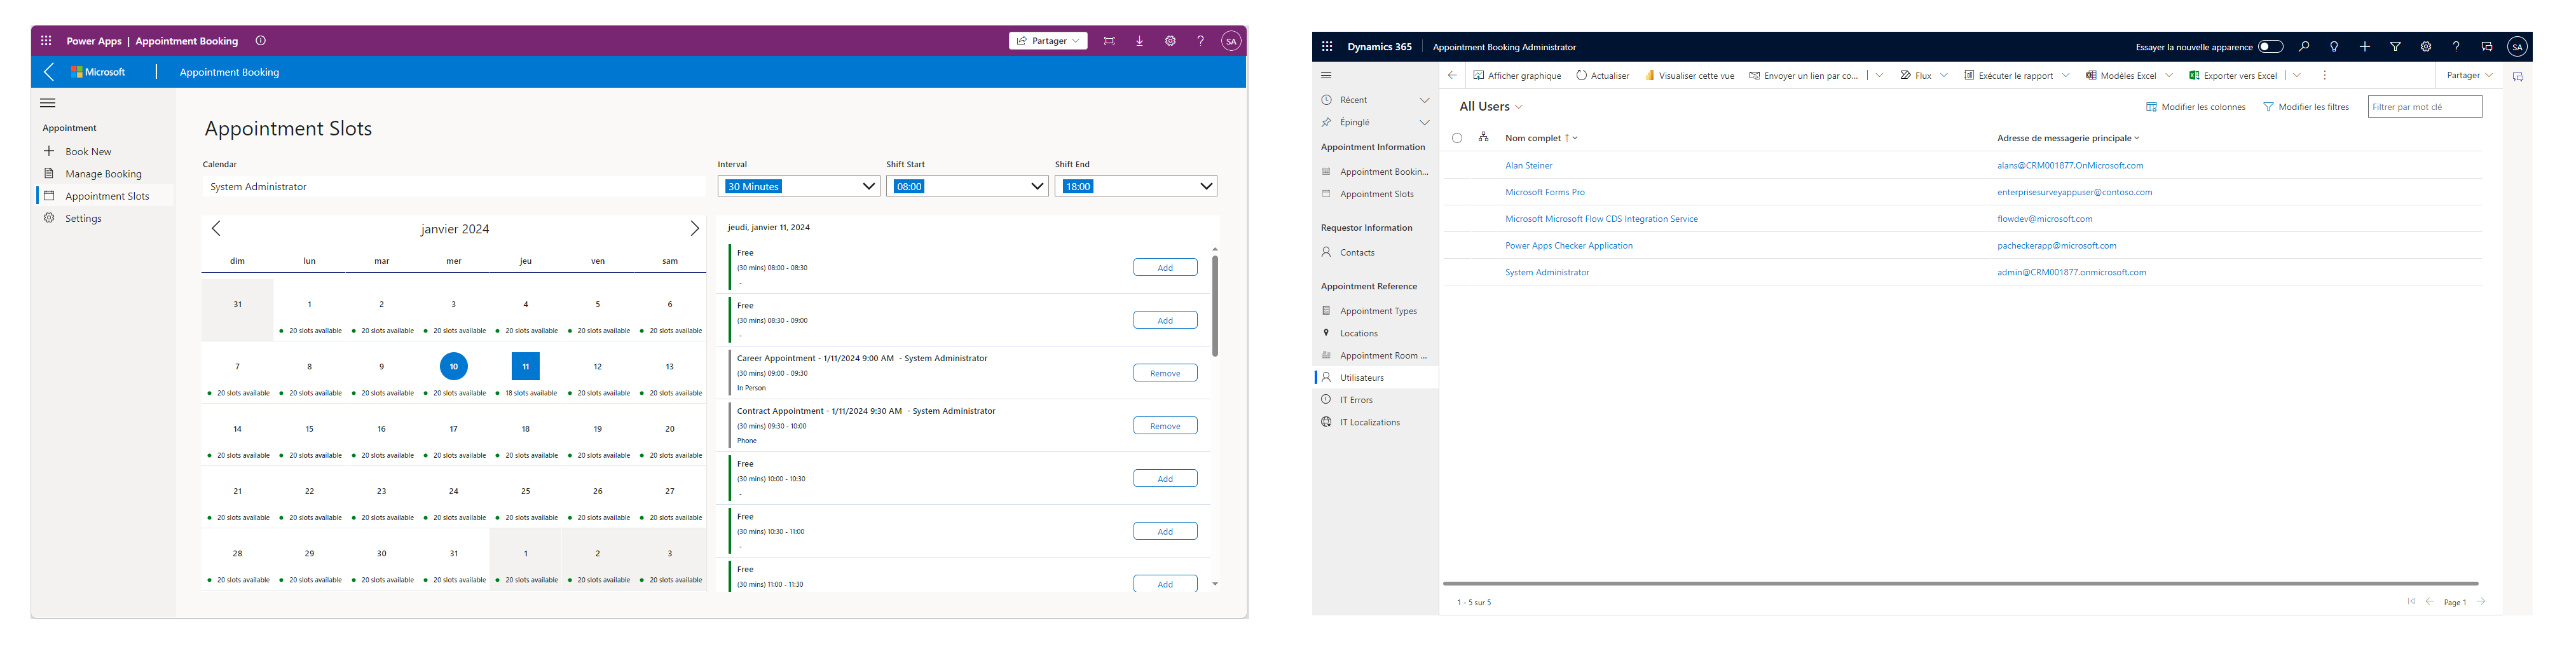
Task: Click the plus quick-create icon in Dynamics 365
Action: coord(2365,47)
